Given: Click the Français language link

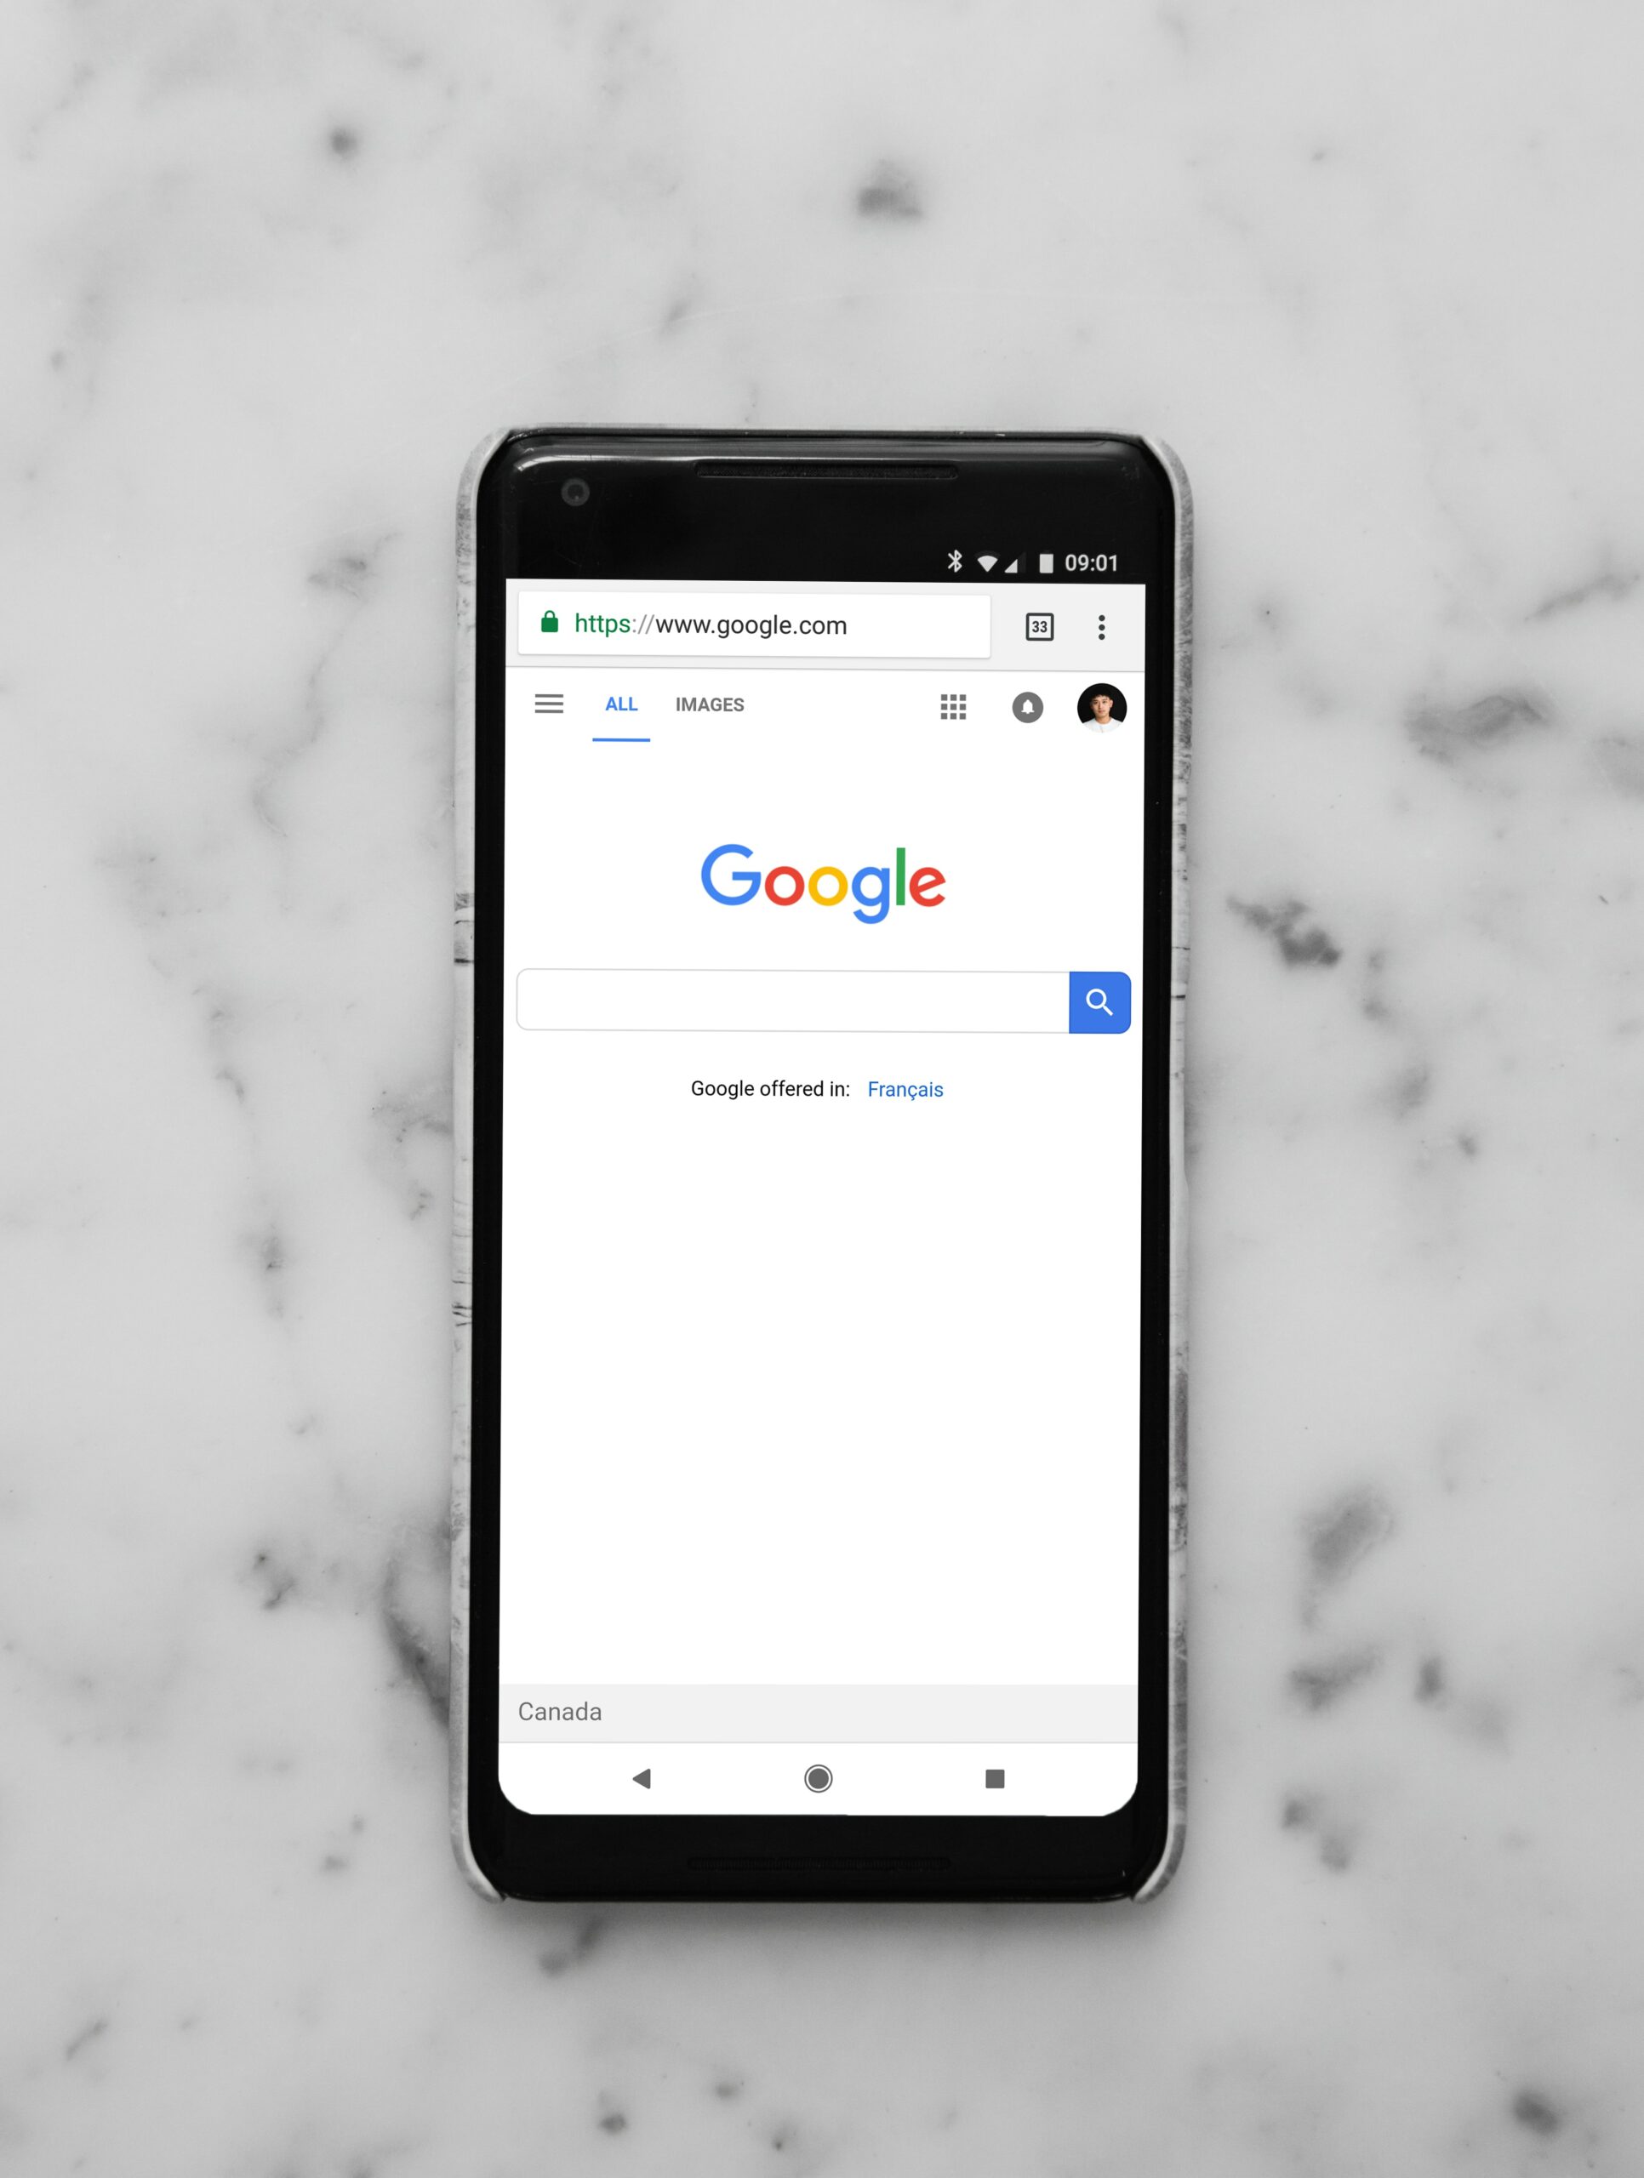Looking at the screenshot, I should pos(906,1087).
